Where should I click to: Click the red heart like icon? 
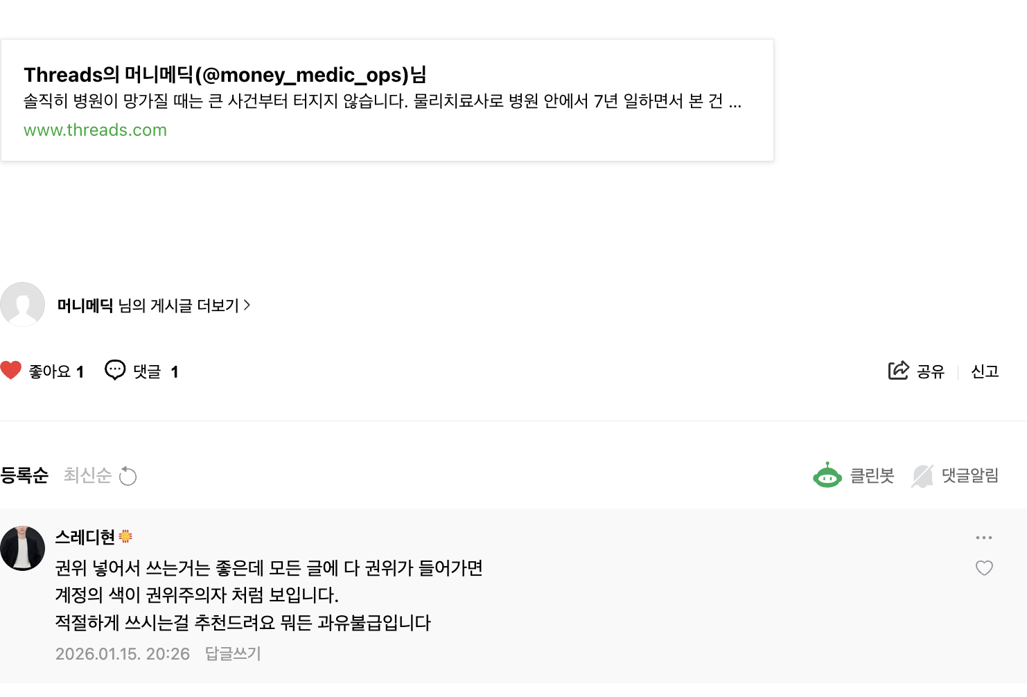pos(11,371)
